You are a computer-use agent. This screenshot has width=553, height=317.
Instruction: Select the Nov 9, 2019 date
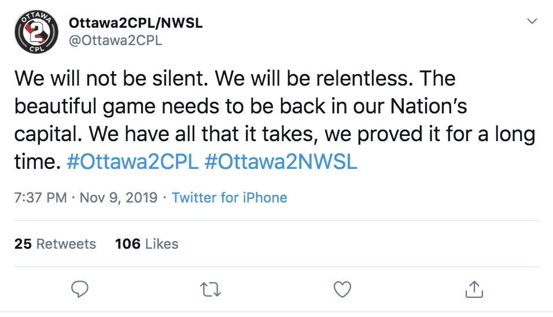[119, 197]
